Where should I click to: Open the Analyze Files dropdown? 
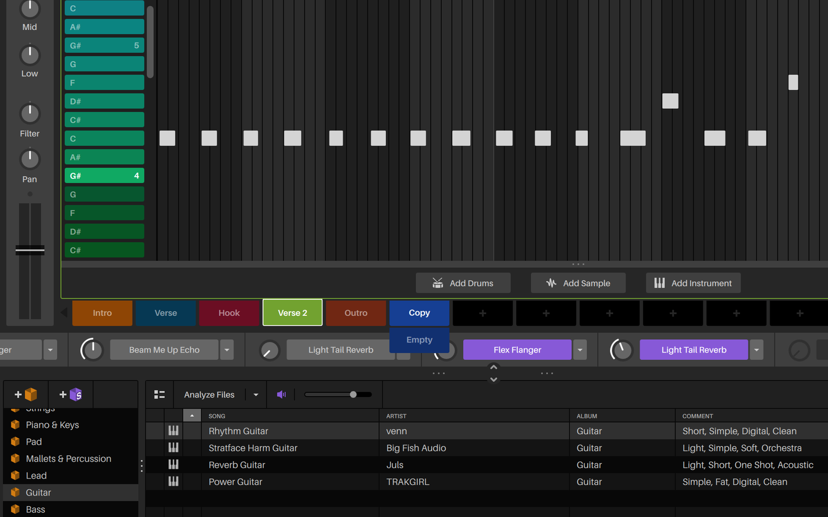(256, 394)
